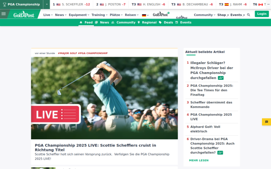This screenshot has width=271, height=169.
Task: Open the Community dropdown in main navigation
Action: (x=205, y=15)
